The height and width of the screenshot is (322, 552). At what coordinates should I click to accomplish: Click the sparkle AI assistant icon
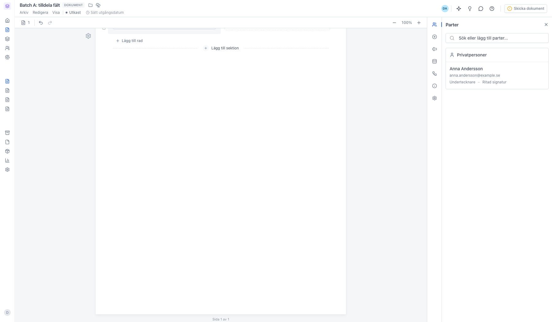pyautogui.click(x=459, y=9)
